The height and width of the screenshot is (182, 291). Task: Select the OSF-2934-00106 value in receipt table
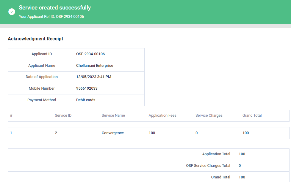pos(90,54)
